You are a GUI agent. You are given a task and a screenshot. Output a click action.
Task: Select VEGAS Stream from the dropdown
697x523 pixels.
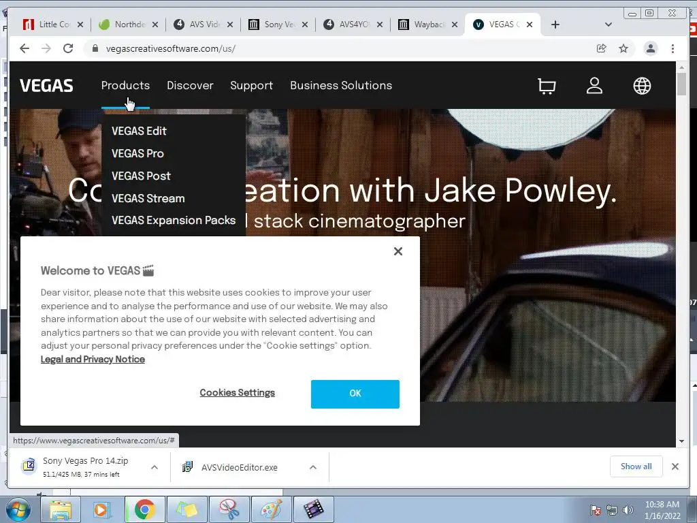click(148, 198)
